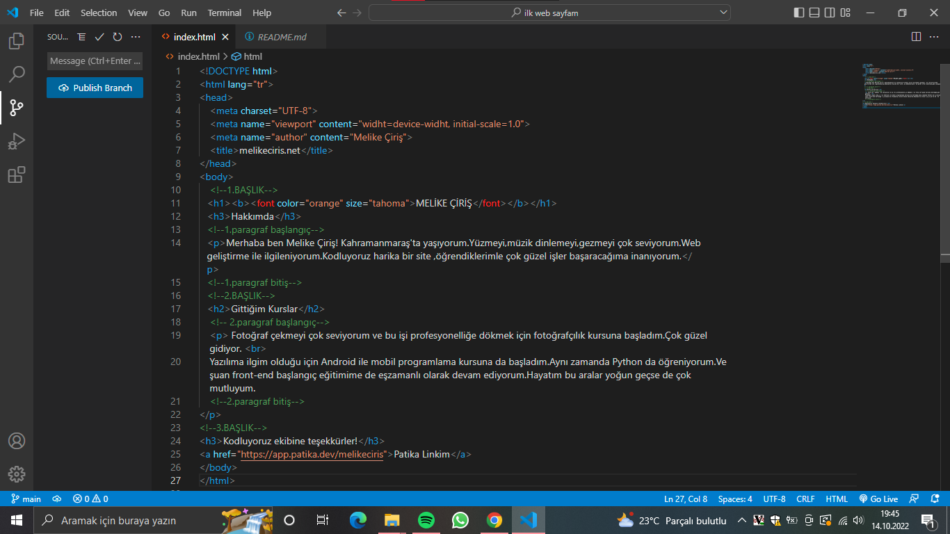Screen dimensions: 950x534
Task: Click the commit Message input field
Action: click(95, 60)
